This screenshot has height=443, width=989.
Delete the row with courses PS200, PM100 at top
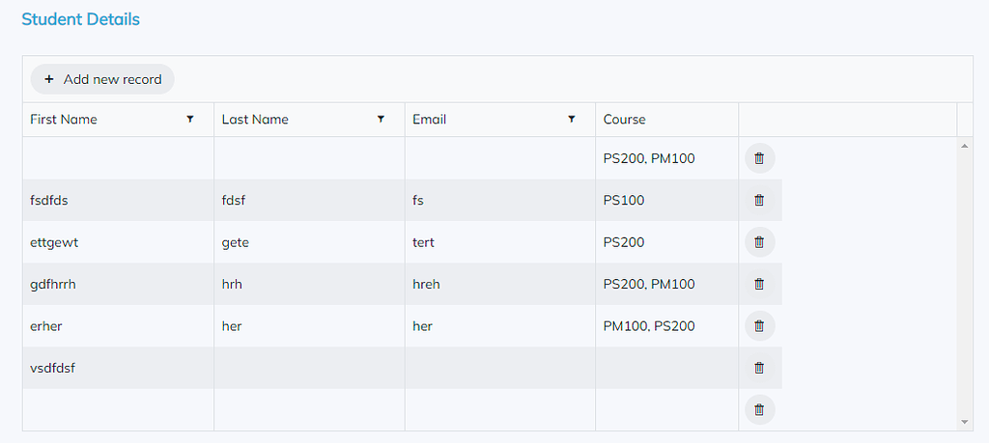[759, 158]
